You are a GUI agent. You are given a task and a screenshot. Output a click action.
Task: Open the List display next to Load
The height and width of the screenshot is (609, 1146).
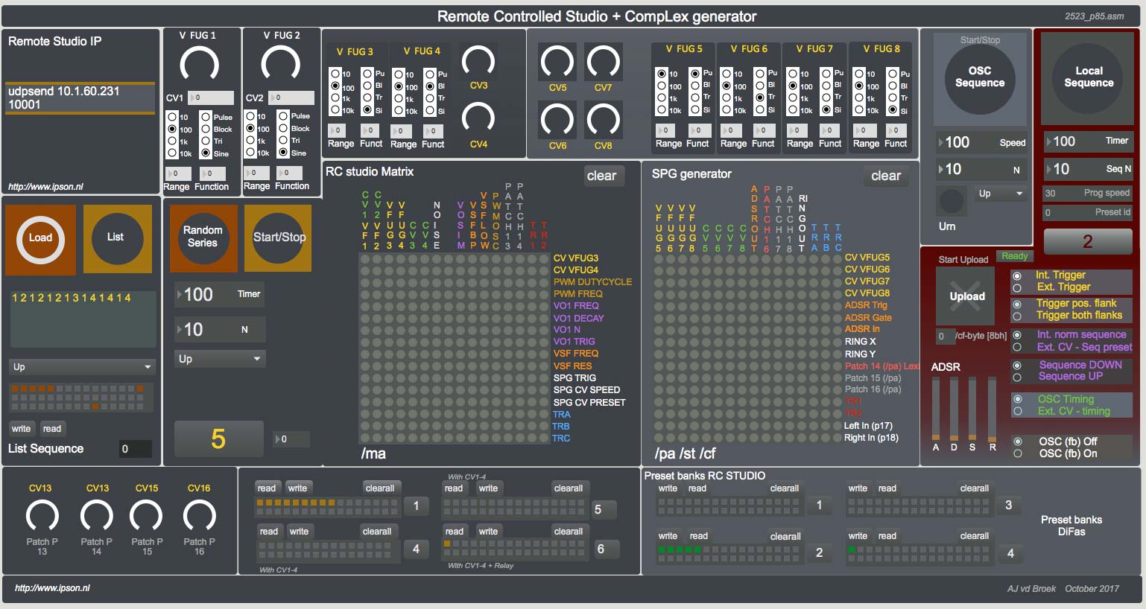pos(117,239)
